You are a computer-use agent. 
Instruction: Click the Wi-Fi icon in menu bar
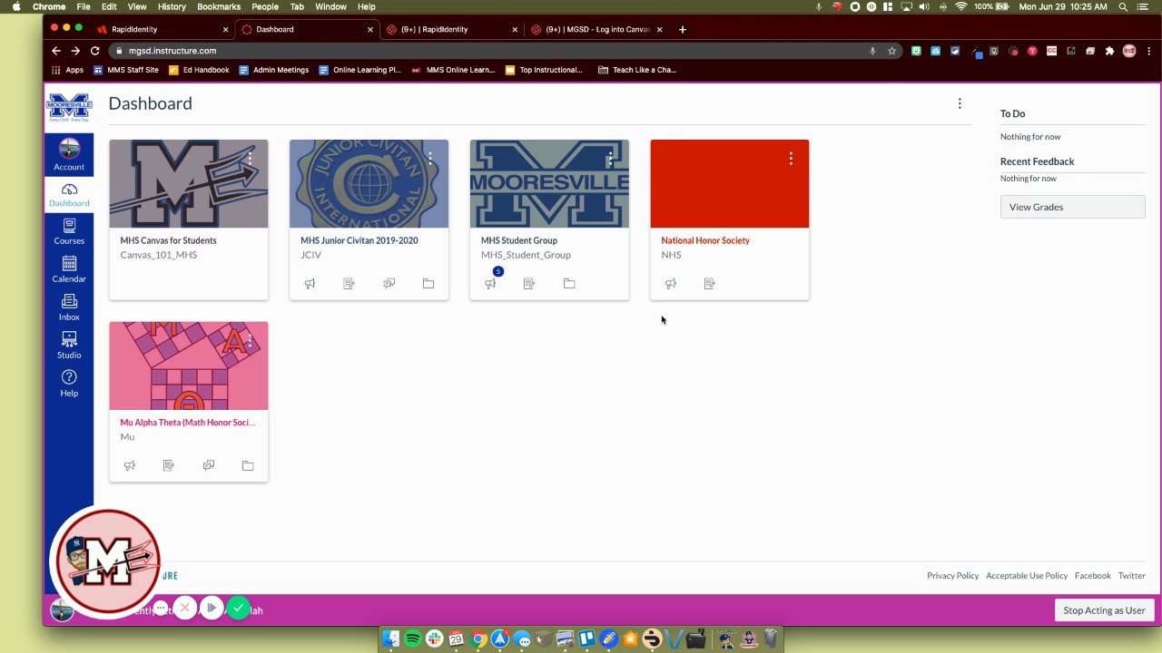pyautogui.click(x=960, y=6)
